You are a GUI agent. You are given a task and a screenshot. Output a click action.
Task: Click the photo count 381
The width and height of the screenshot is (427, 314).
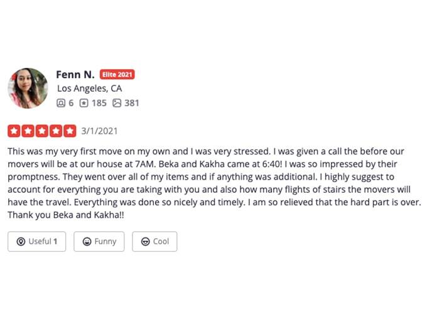tap(132, 103)
